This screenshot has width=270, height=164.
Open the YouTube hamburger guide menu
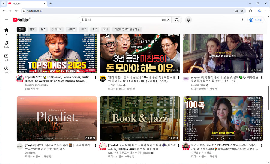(x=6, y=20)
